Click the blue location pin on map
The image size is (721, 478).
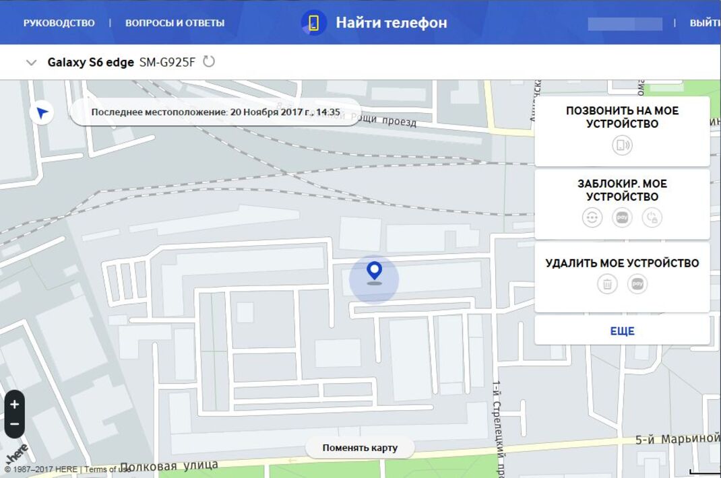coord(374,271)
